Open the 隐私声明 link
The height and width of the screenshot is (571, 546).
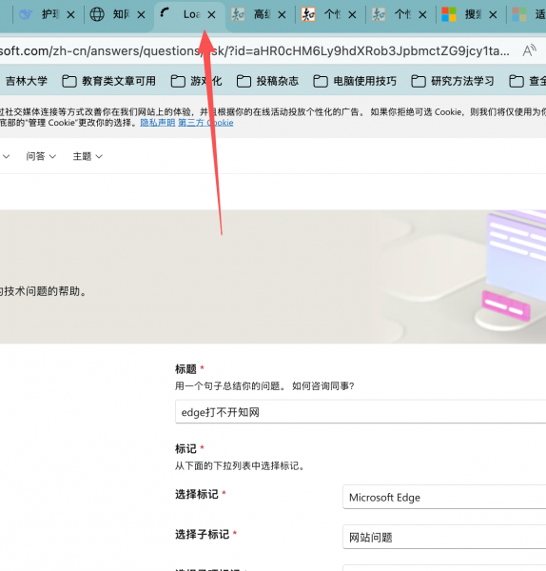pyautogui.click(x=158, y=123)
